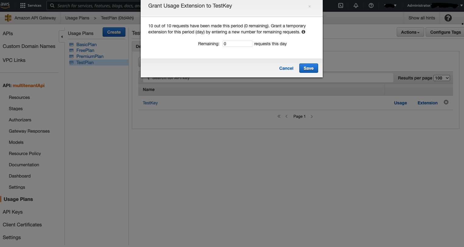Open the TestKey API key link
464x247 pixels.
[150, 103]
